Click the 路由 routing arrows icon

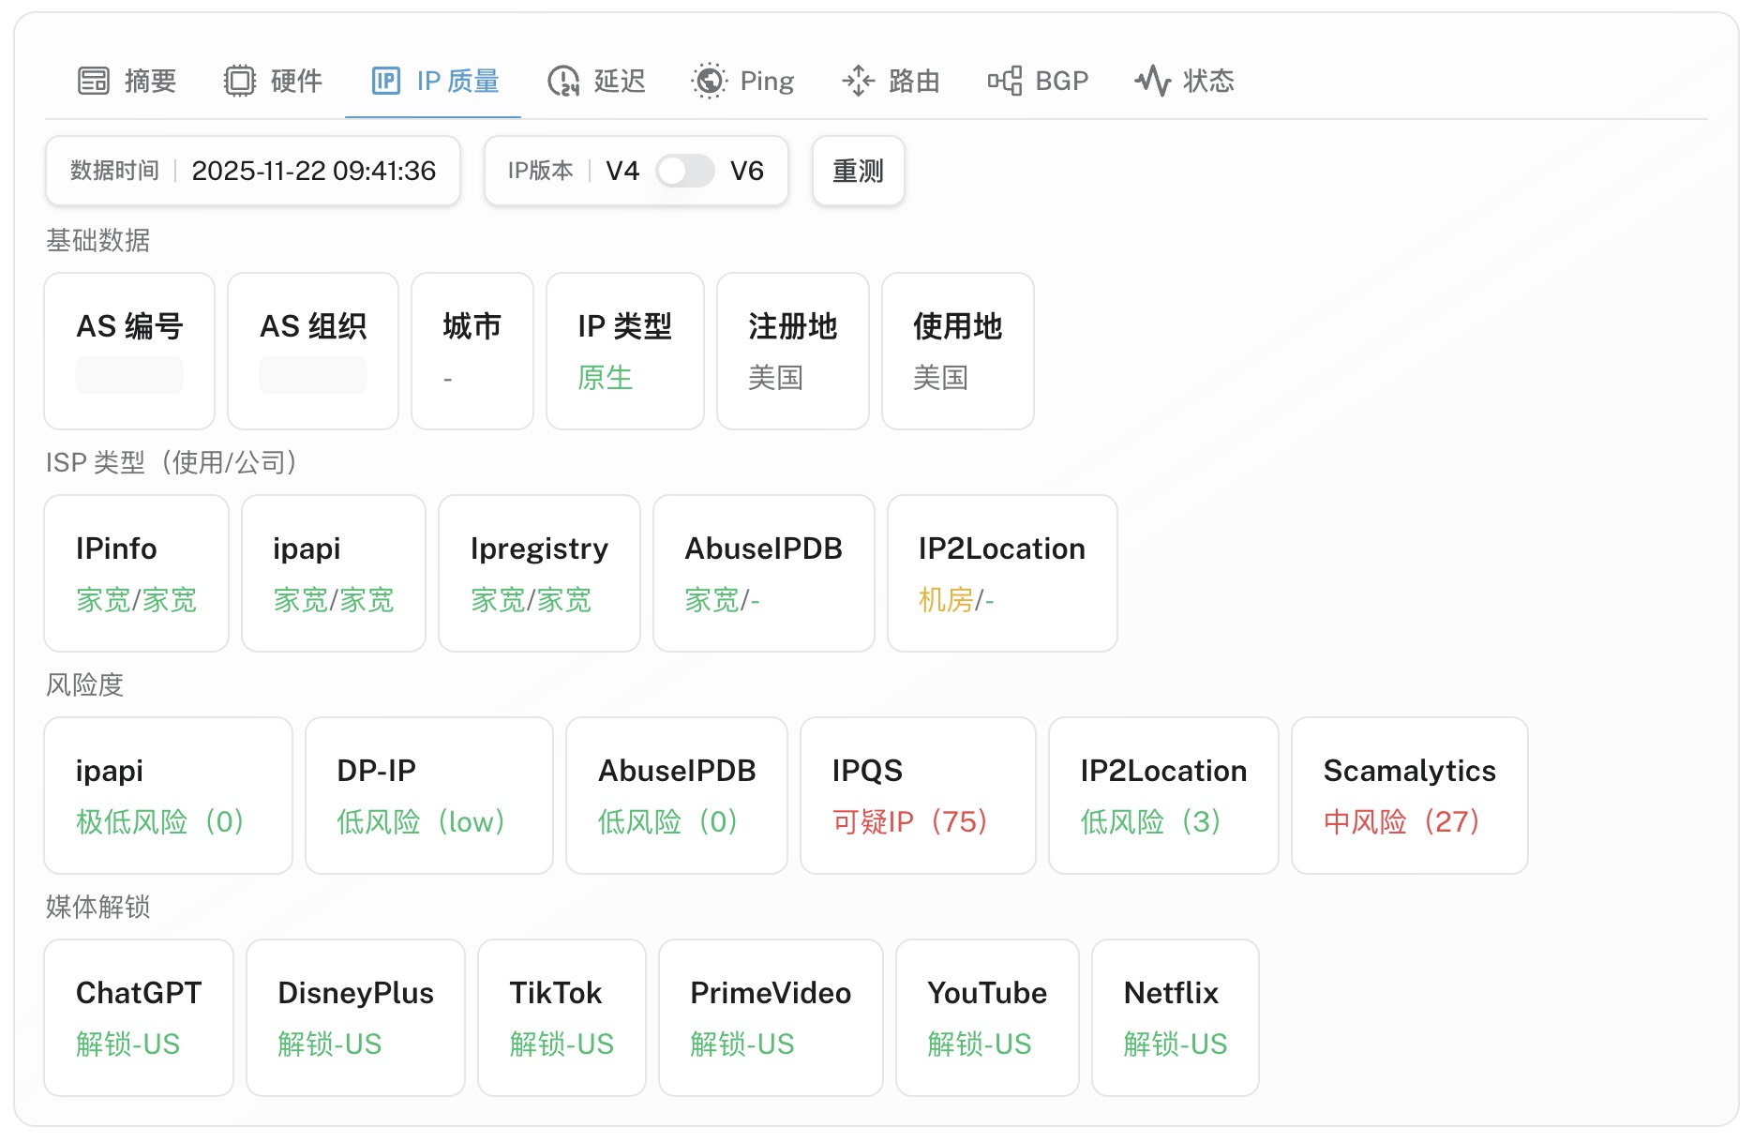[x=858, y=82]
